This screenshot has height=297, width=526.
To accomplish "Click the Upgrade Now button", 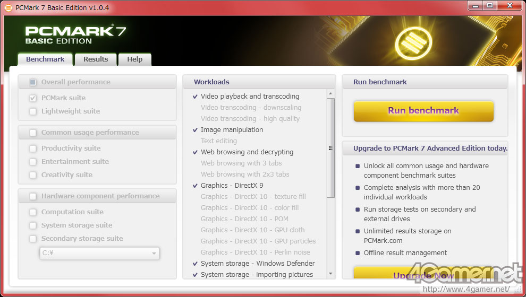I will click(423, 275).
